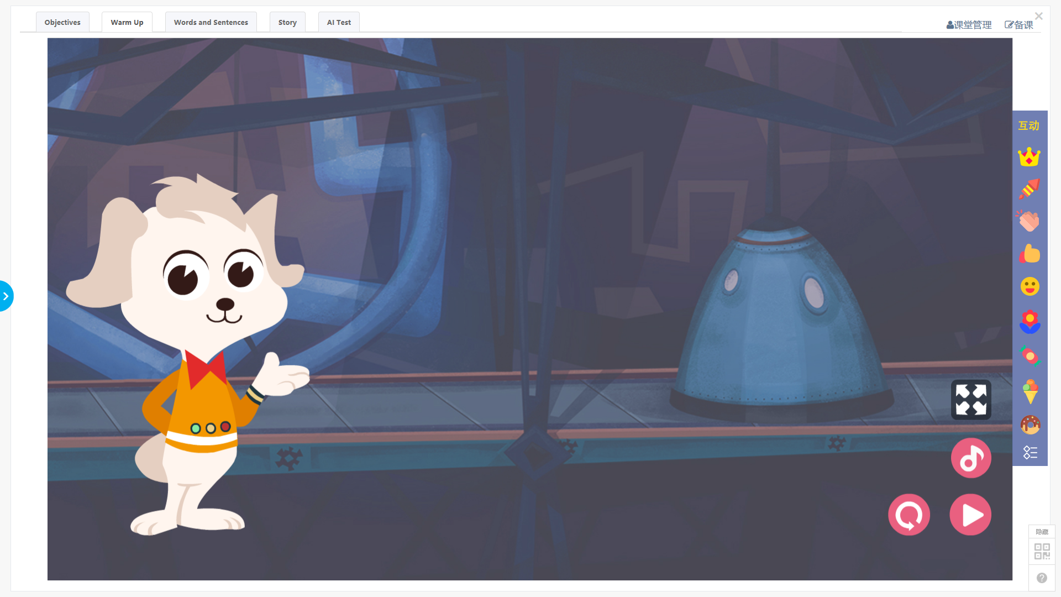Show the QR code icon
1061x597 pixels.
[x=1042, y=551]
